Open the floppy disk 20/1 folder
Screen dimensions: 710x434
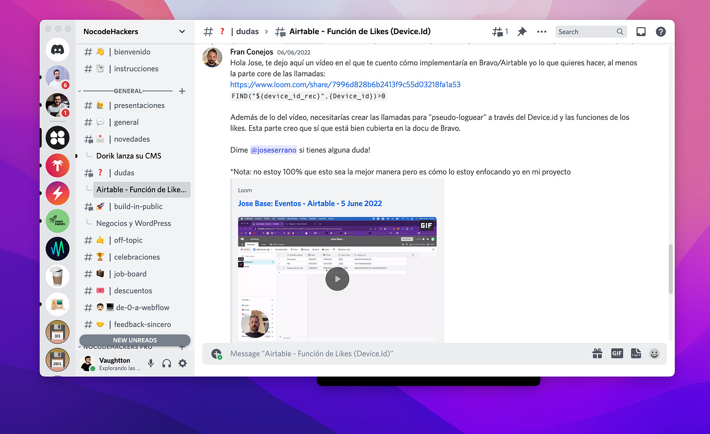point(58,360)
